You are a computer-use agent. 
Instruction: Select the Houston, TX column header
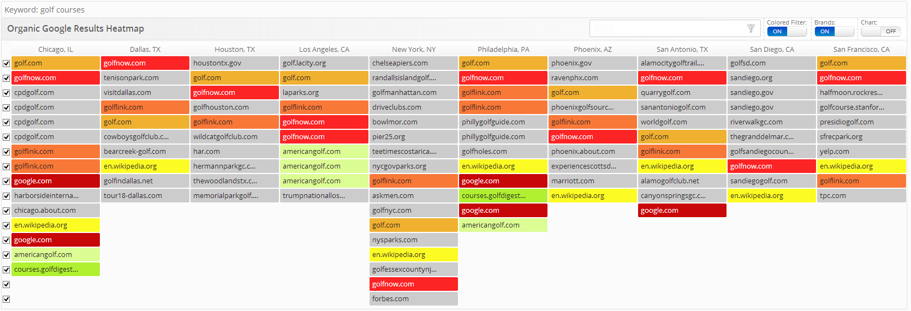[235, 49]
